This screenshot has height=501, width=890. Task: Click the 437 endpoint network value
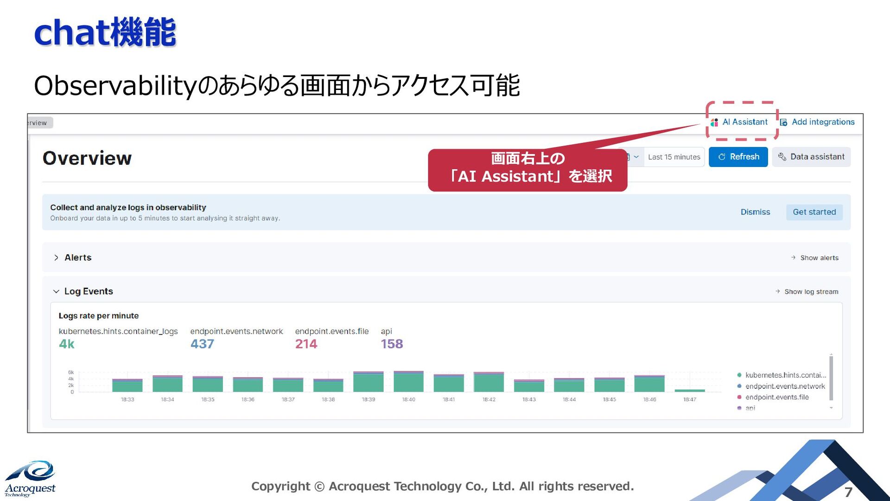click(x=202, y=344)
